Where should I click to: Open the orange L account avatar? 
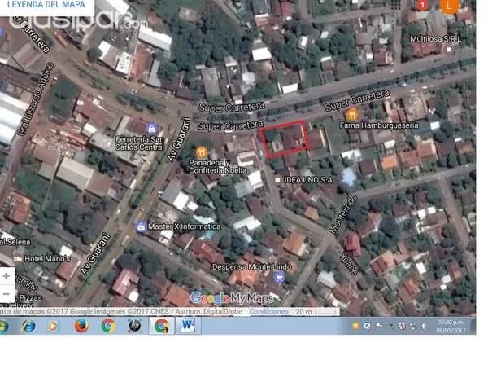pos(449,6)
